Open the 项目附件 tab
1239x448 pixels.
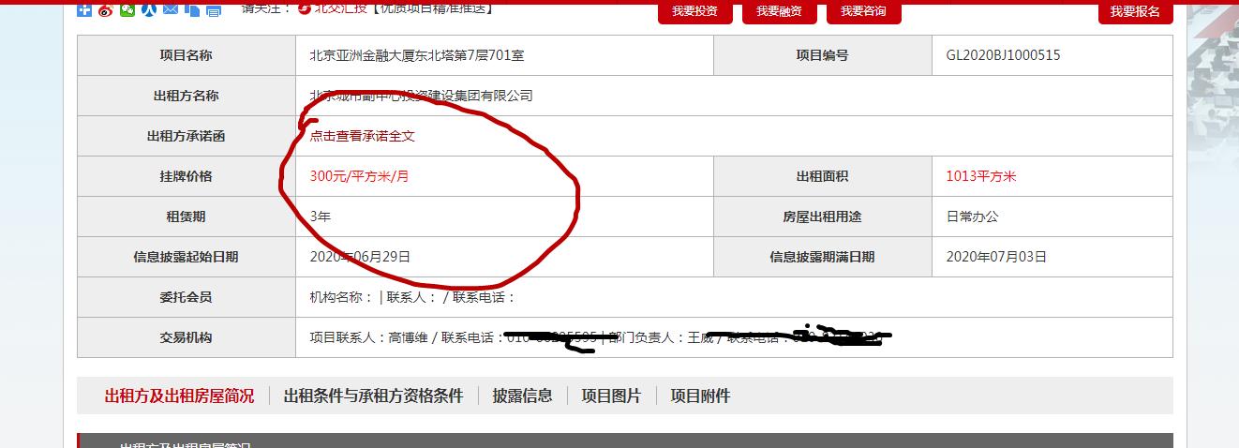700,396
